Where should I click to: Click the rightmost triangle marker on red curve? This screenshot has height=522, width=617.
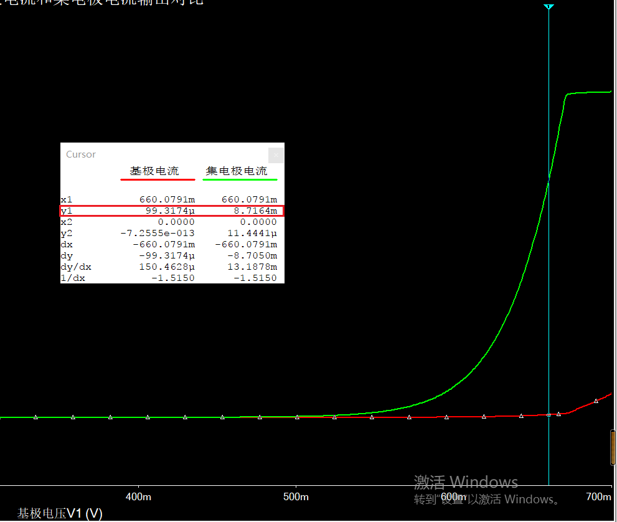(596, 401)
